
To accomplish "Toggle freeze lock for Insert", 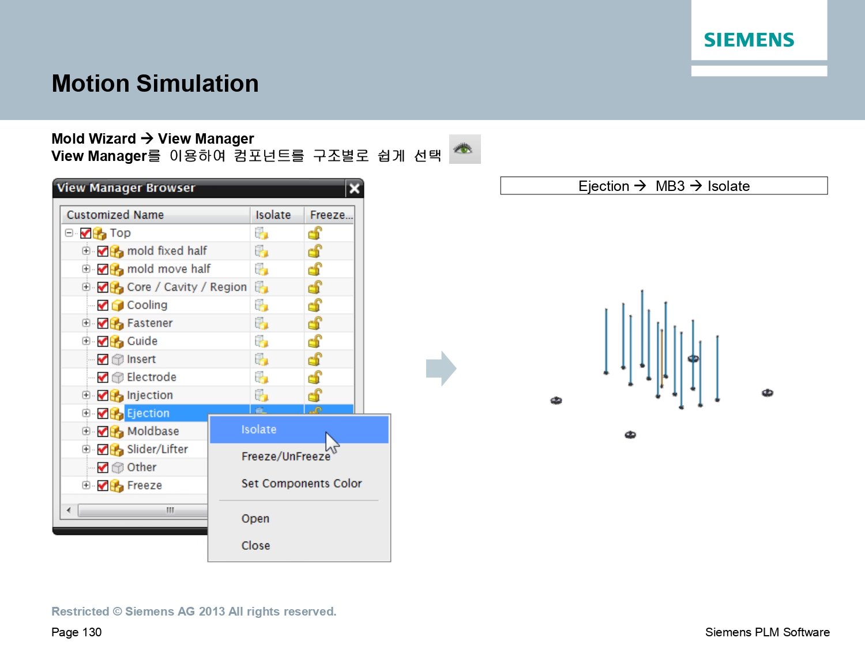I will (315, 359).
